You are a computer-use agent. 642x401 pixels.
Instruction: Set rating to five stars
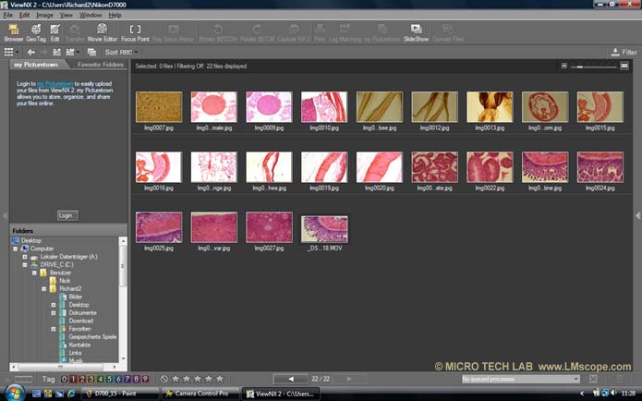tap(220, 379)
